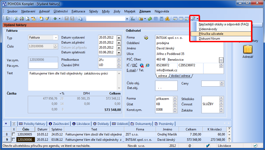Click the floppy disk save icon
265x150 pixels.
tap(67, 18)
